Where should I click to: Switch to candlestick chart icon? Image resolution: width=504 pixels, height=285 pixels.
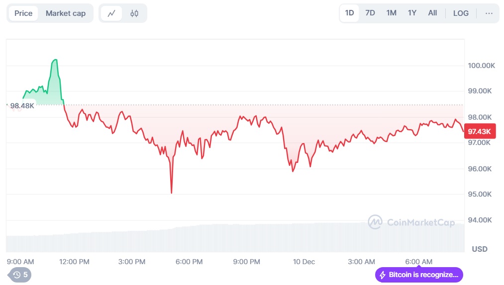click(x=134, y=13)
